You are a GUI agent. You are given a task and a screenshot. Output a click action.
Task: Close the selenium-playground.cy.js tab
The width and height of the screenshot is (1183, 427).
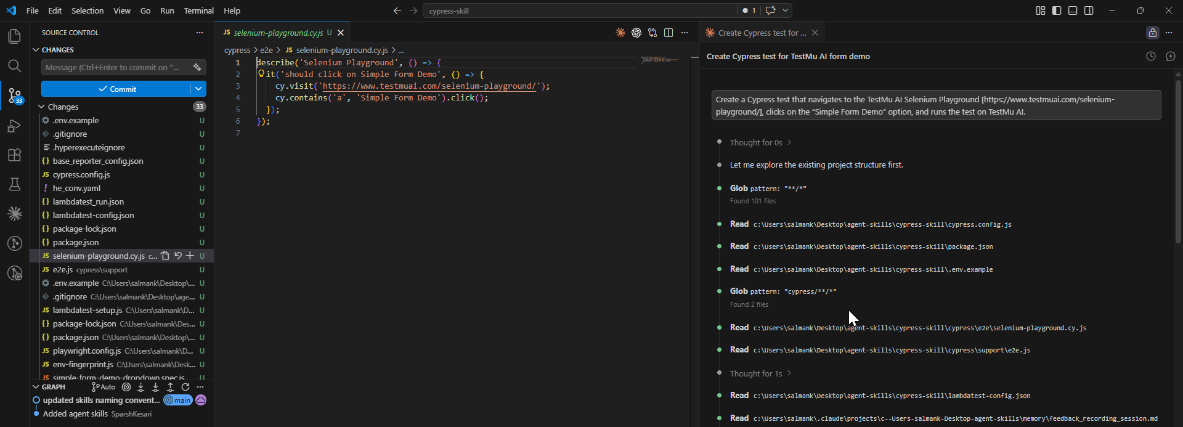point(341,33)
